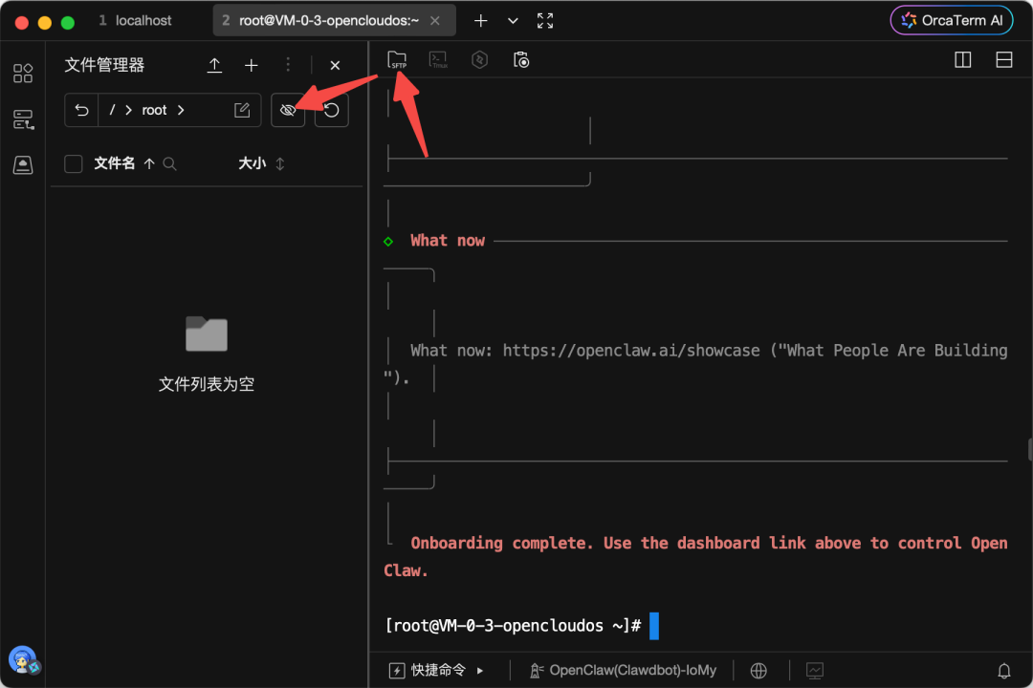Click the Onboarding complete message text
1033x688 pixels.
click(695, 556)
